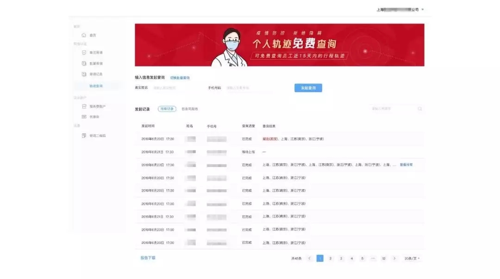Click the 输入信息发起查询 heading
The image size is (500, 279).
[x=150, y=77]
